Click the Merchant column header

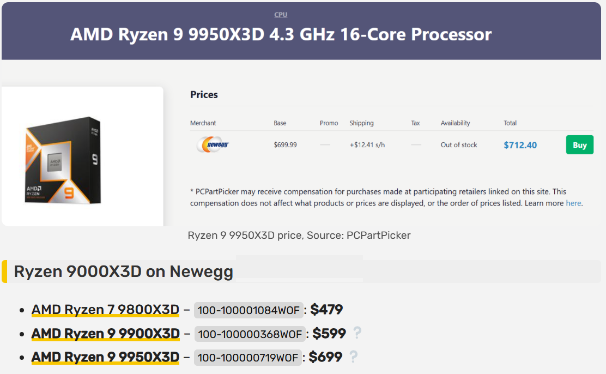click(203, 123)
